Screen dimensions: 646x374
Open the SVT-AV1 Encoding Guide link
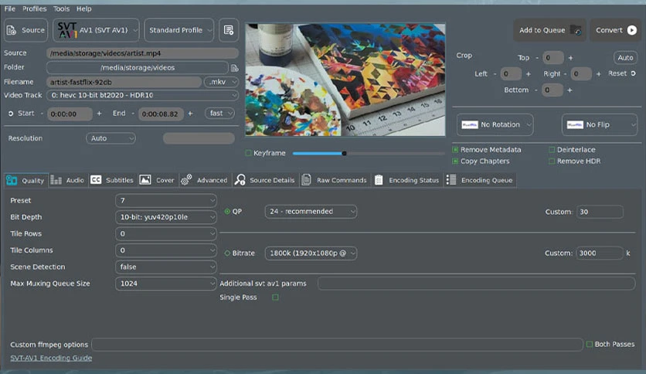[x=51, y=358]
